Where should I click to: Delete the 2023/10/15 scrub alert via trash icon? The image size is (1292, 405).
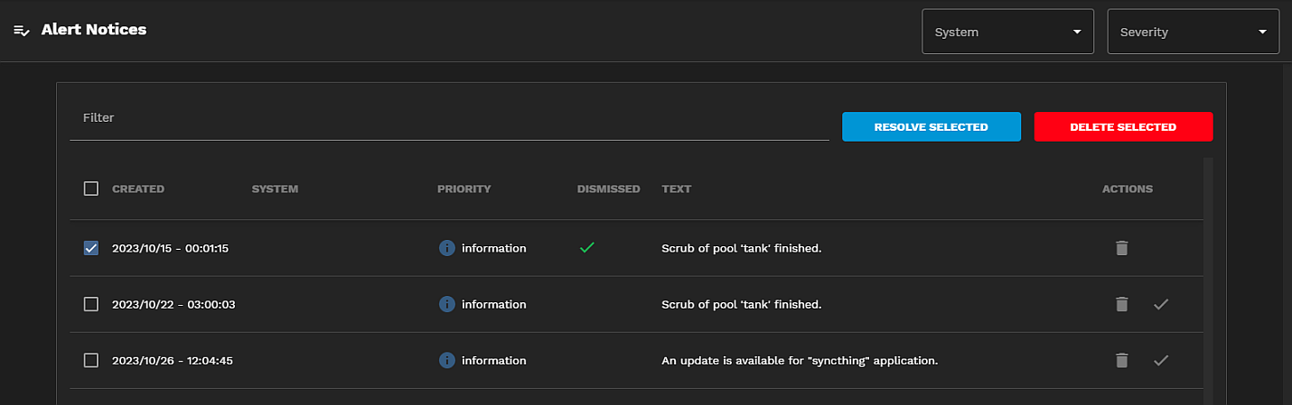[1121, 248]
